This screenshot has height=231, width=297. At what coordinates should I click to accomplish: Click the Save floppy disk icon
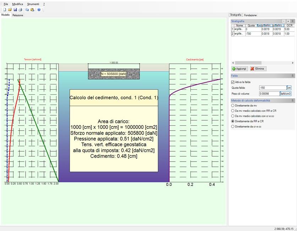tap(15, 10)
